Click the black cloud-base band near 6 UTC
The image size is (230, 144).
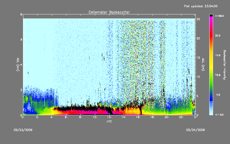[x=66, y=109]
